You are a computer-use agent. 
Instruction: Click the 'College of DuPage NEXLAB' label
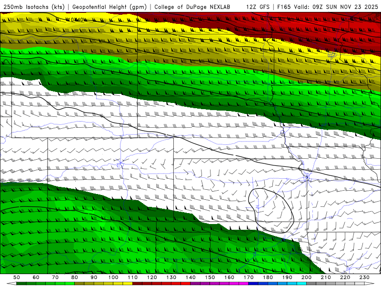[x=192, y=7]
